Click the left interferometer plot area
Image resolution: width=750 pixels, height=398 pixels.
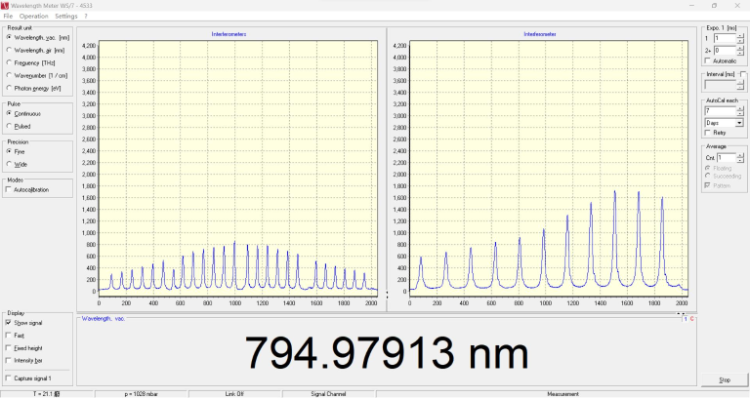pyautogui.click(x=237, y=169)
